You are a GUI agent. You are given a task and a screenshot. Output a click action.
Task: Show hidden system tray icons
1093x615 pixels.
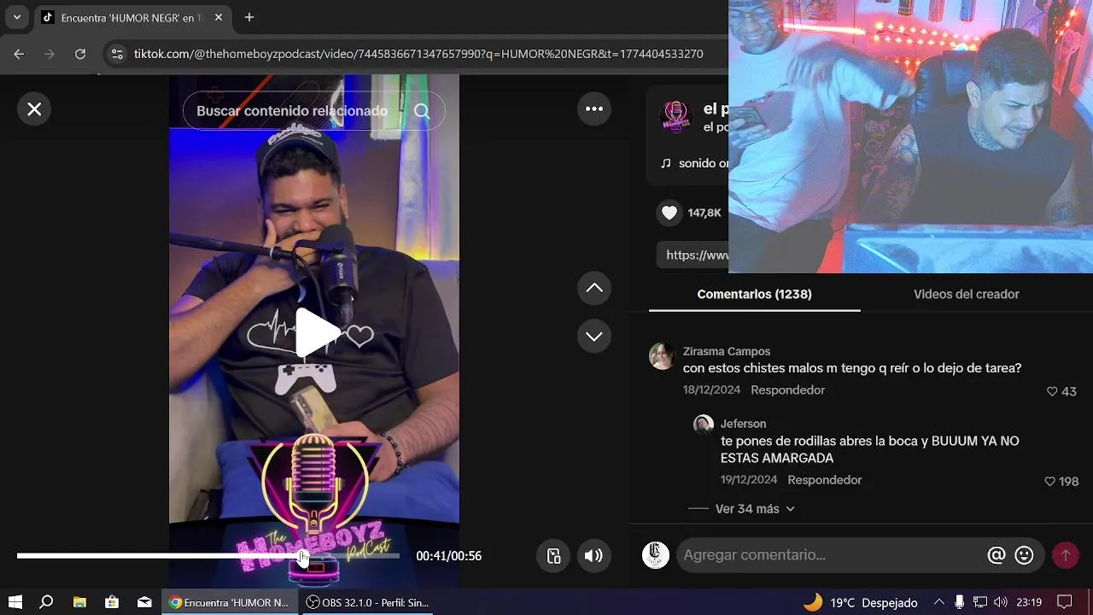point(938,602)
